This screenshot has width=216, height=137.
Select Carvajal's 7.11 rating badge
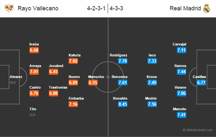pos(182,50)
